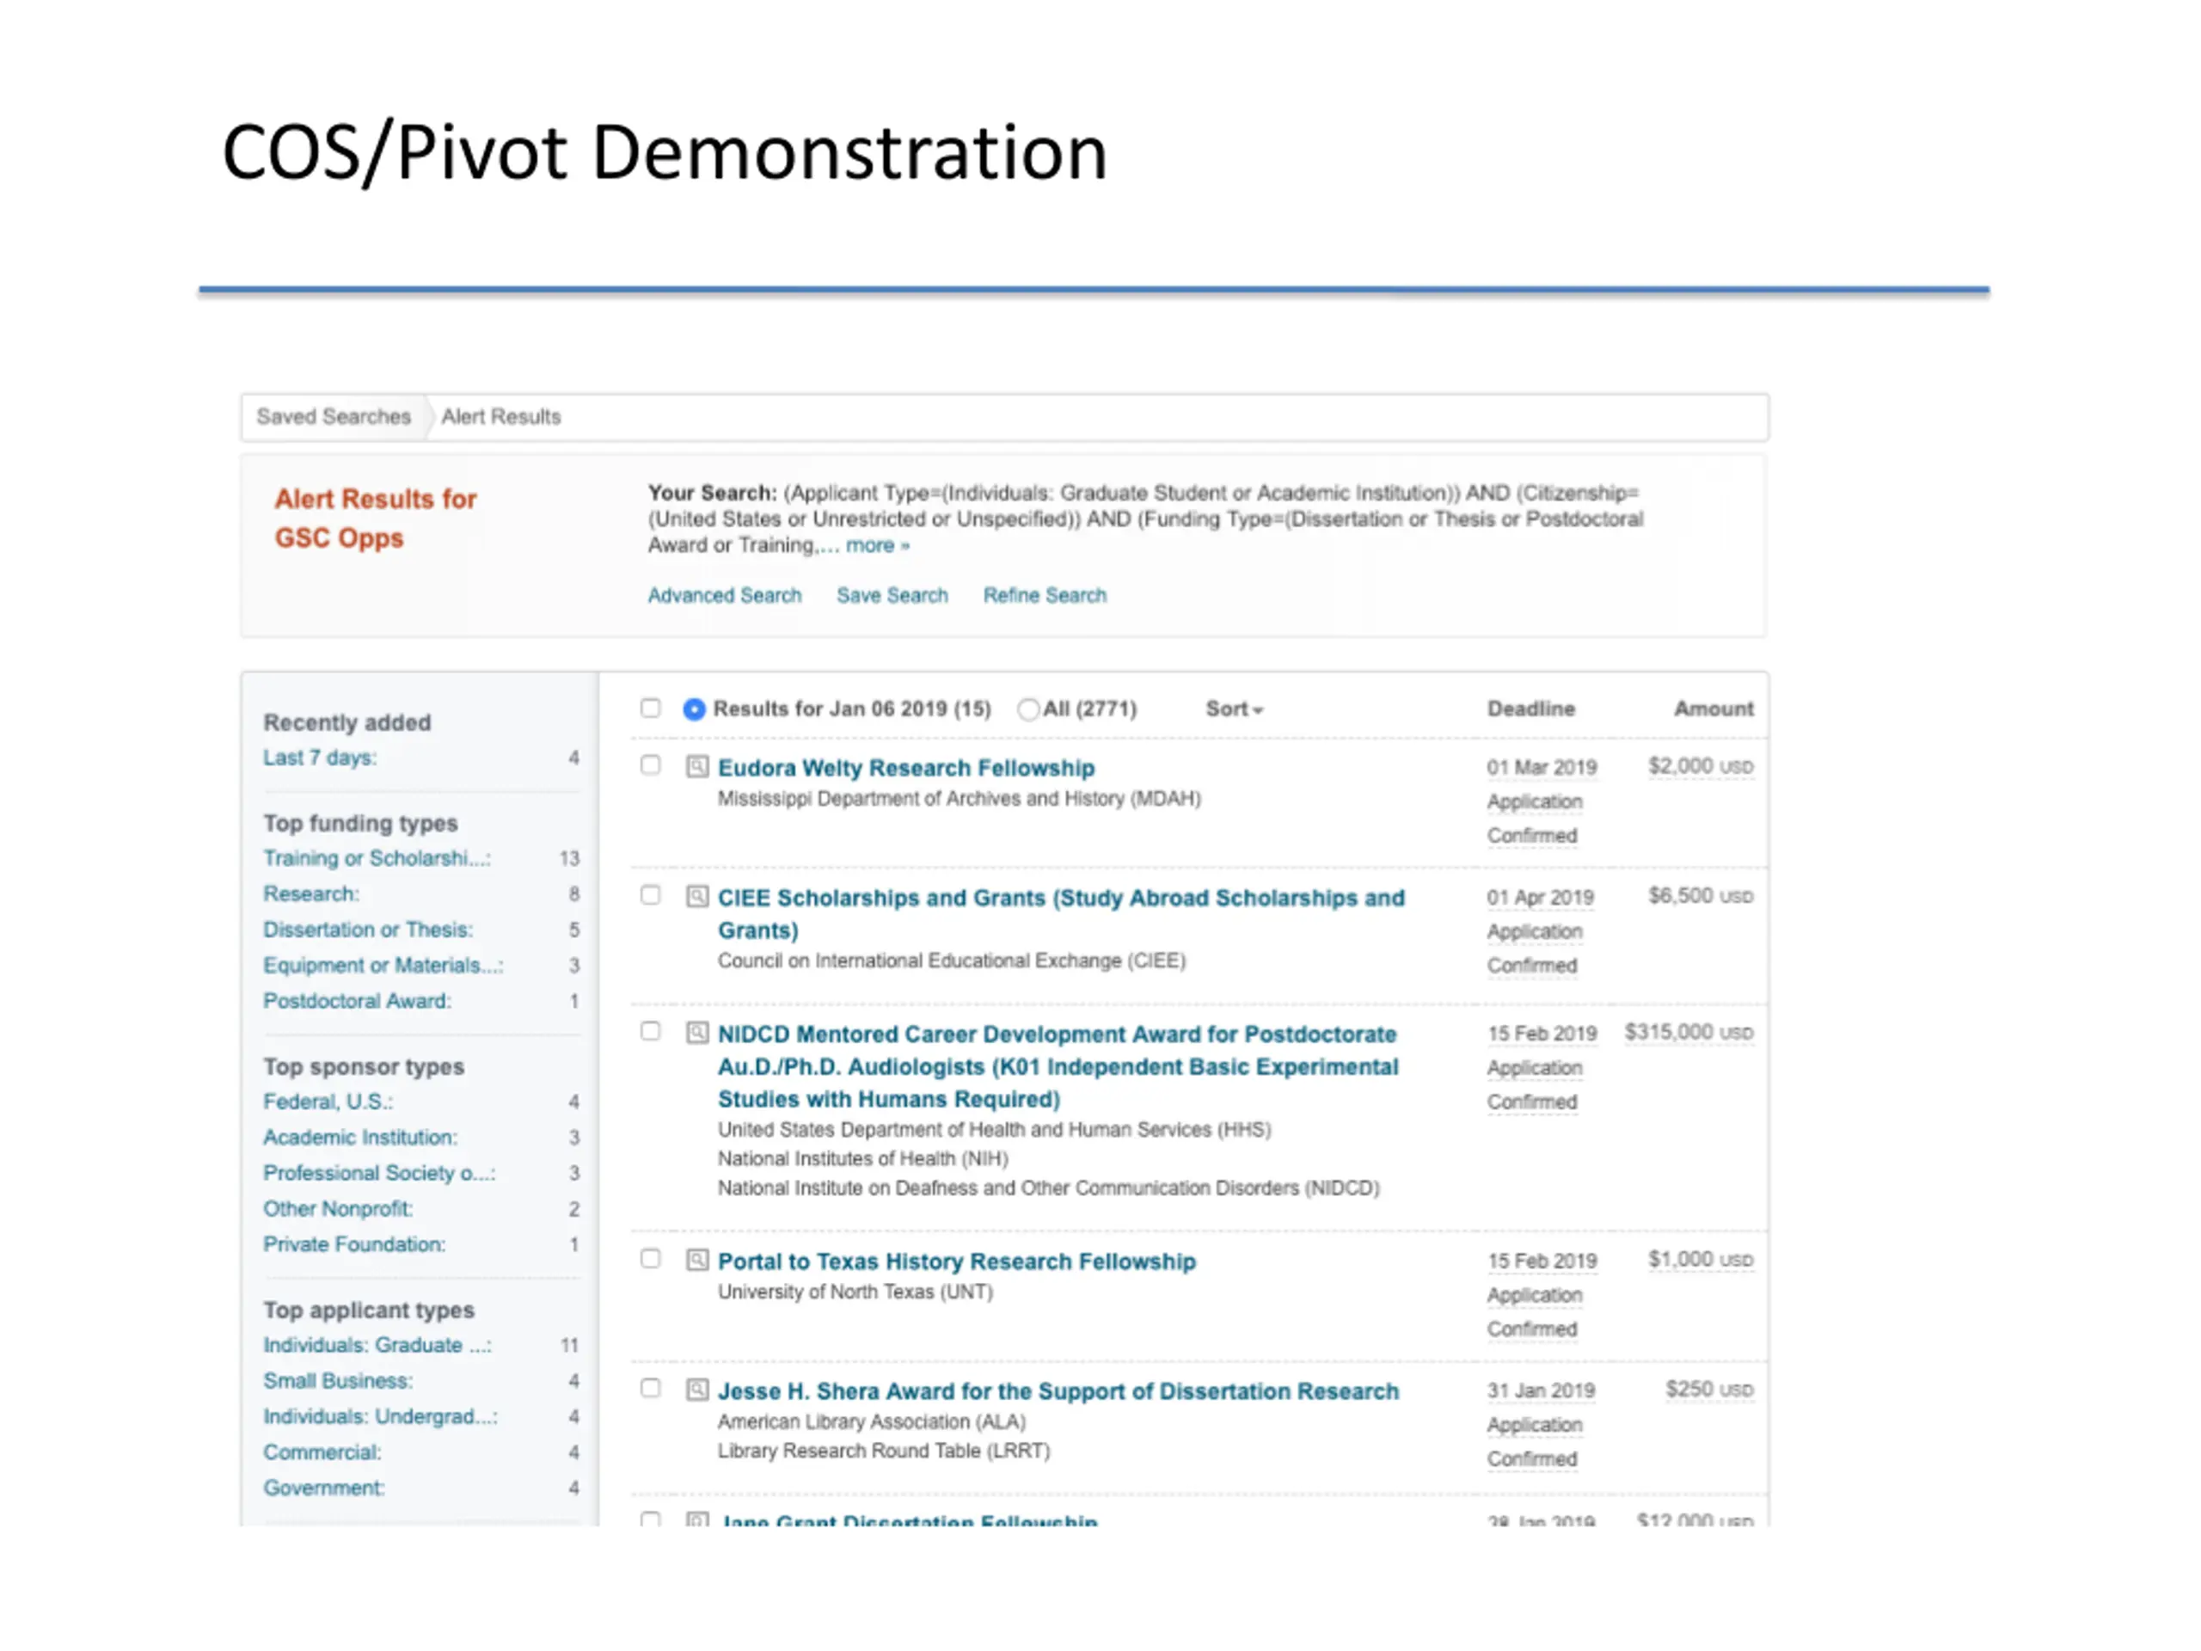Open NIDCD Mentored Career Development Award listing
Viewport: 2201px width, 1651px height.
pos(1058,1065)
